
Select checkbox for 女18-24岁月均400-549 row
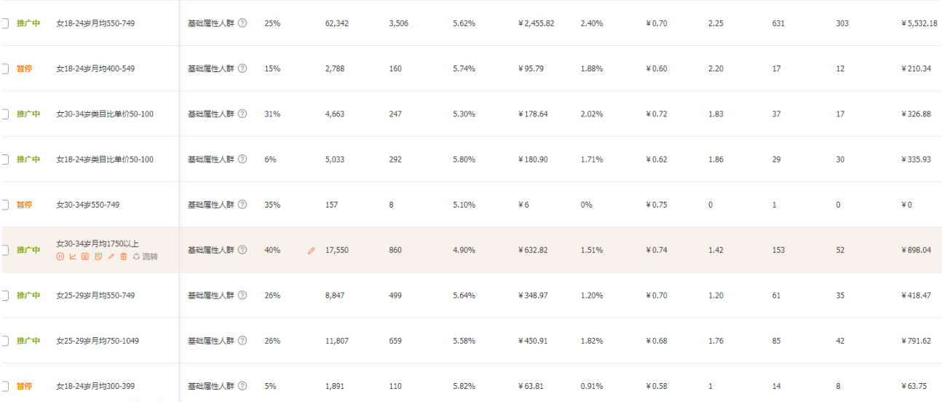point(4,68)
